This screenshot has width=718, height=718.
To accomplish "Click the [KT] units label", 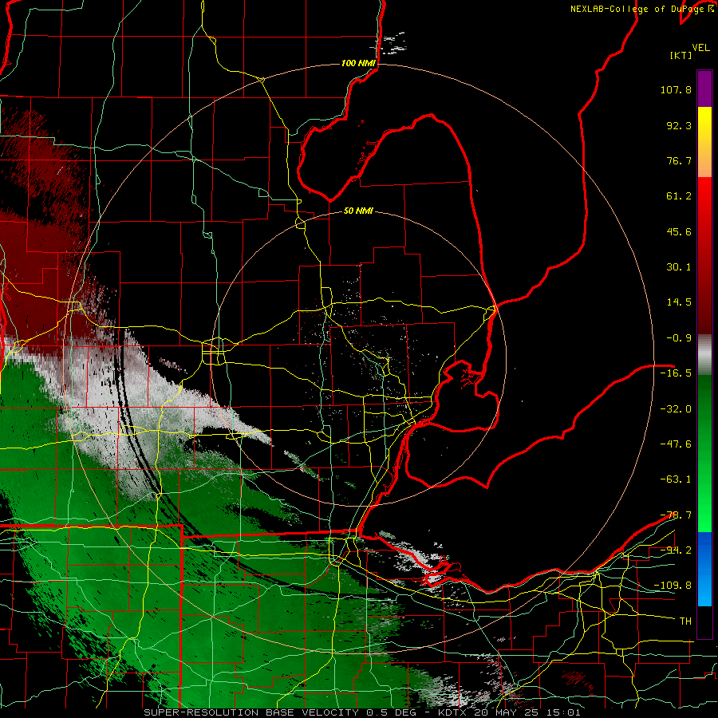I will [x=681, y=55].
